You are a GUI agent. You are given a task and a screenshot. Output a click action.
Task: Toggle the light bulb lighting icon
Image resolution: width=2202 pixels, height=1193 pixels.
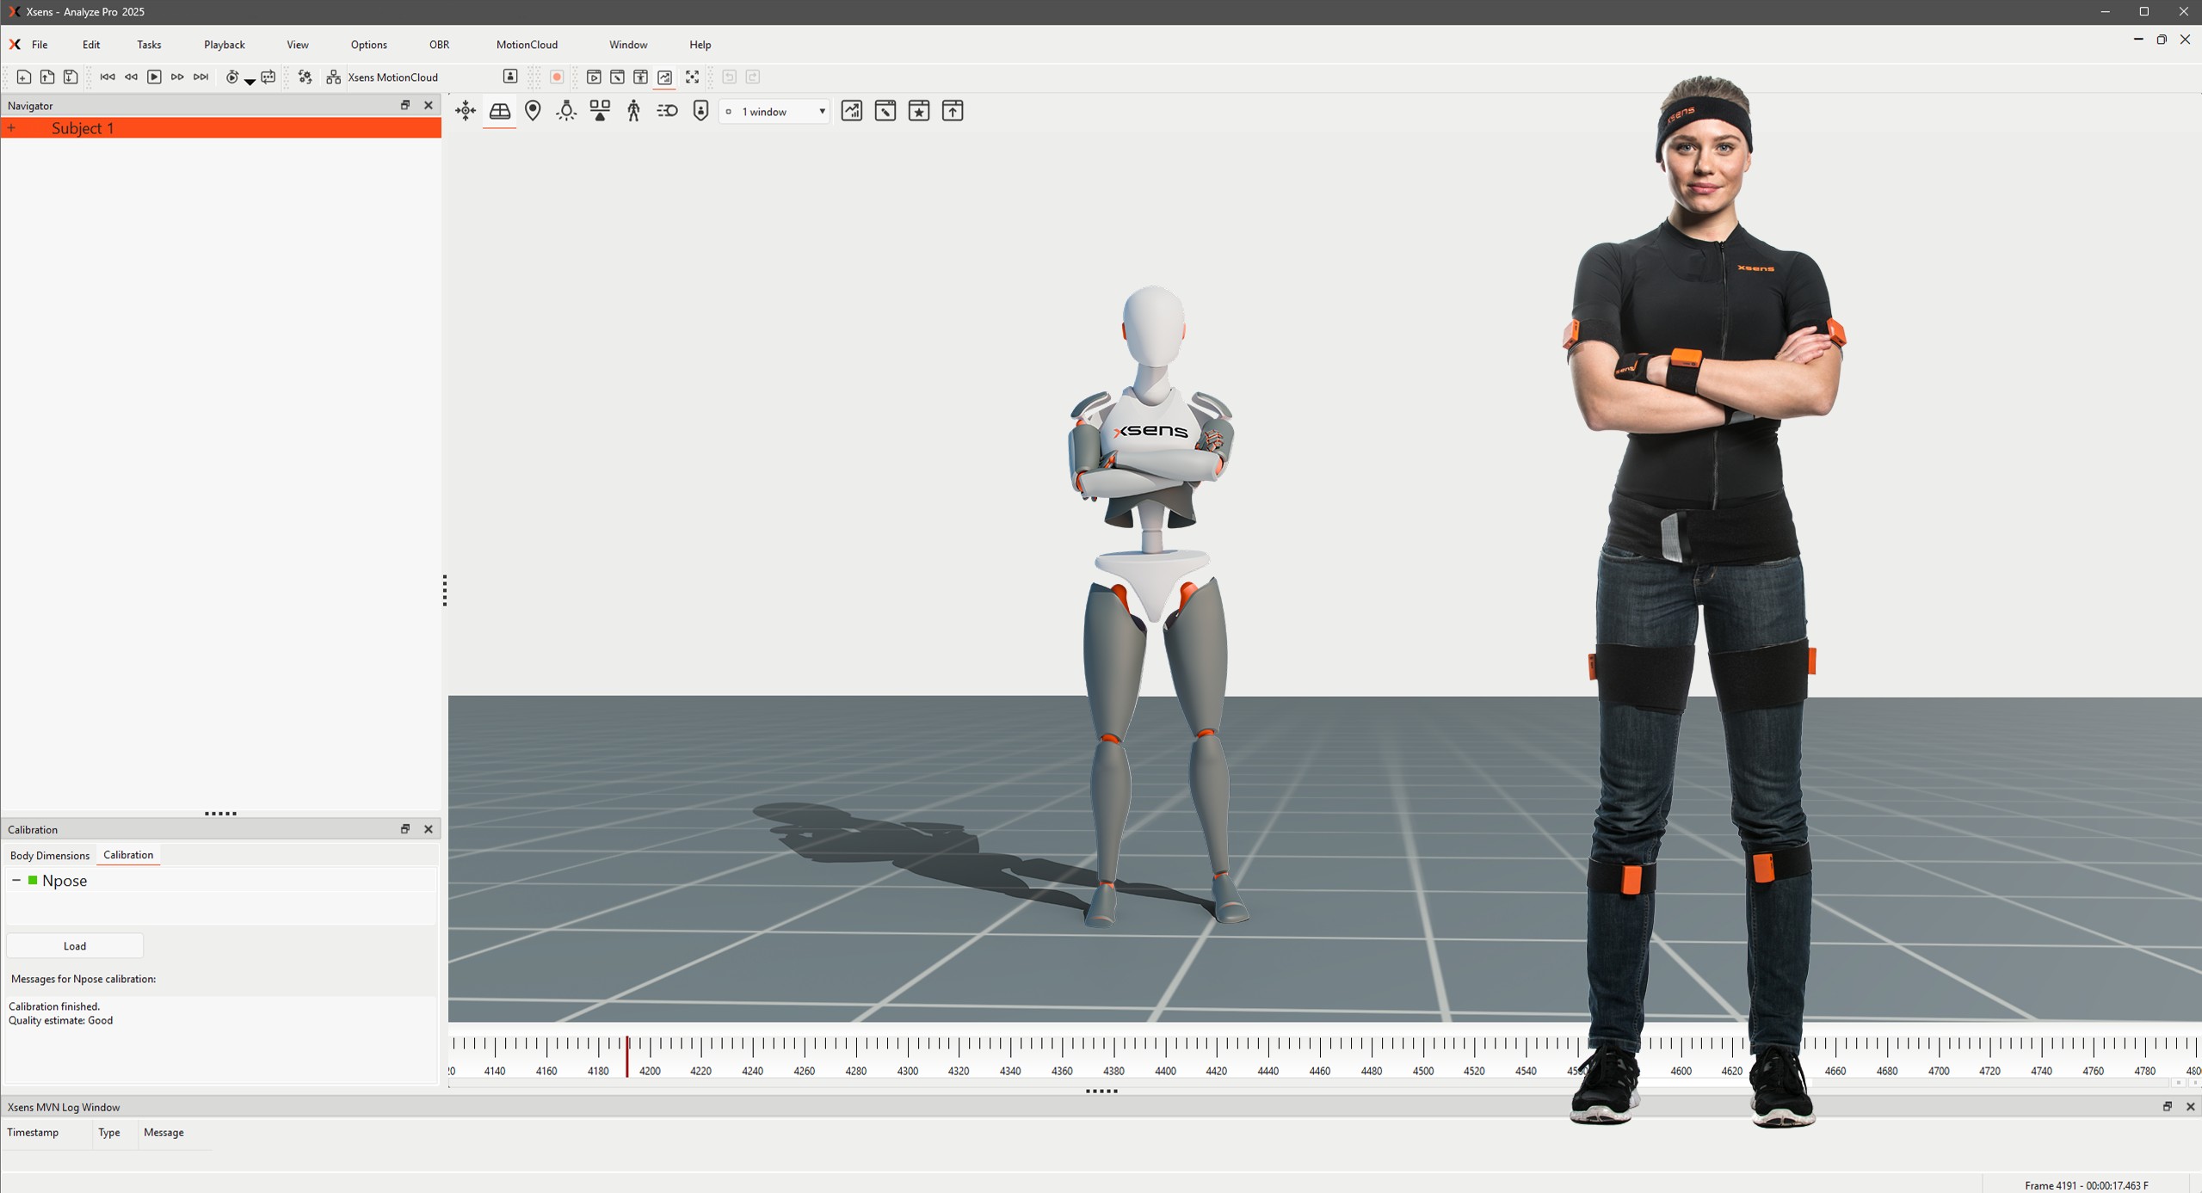coord(566,111)
